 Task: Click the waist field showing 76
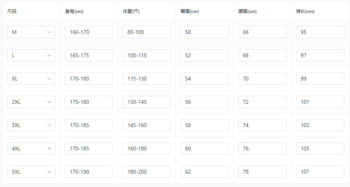(x=262, y=148)
